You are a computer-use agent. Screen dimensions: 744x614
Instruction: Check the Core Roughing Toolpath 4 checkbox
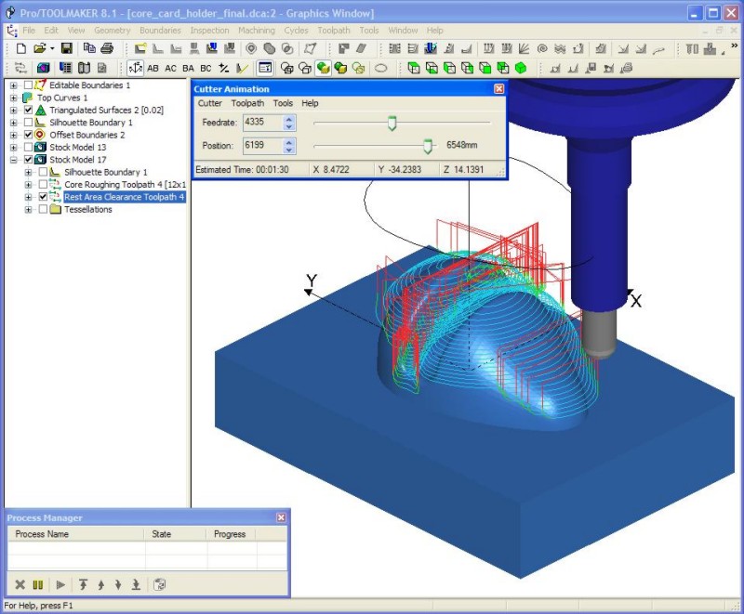[x=43, y=184]
